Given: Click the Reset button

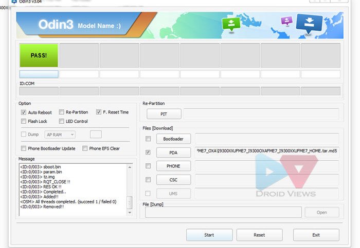Looking at the screenshot, I should pos(259,235).
